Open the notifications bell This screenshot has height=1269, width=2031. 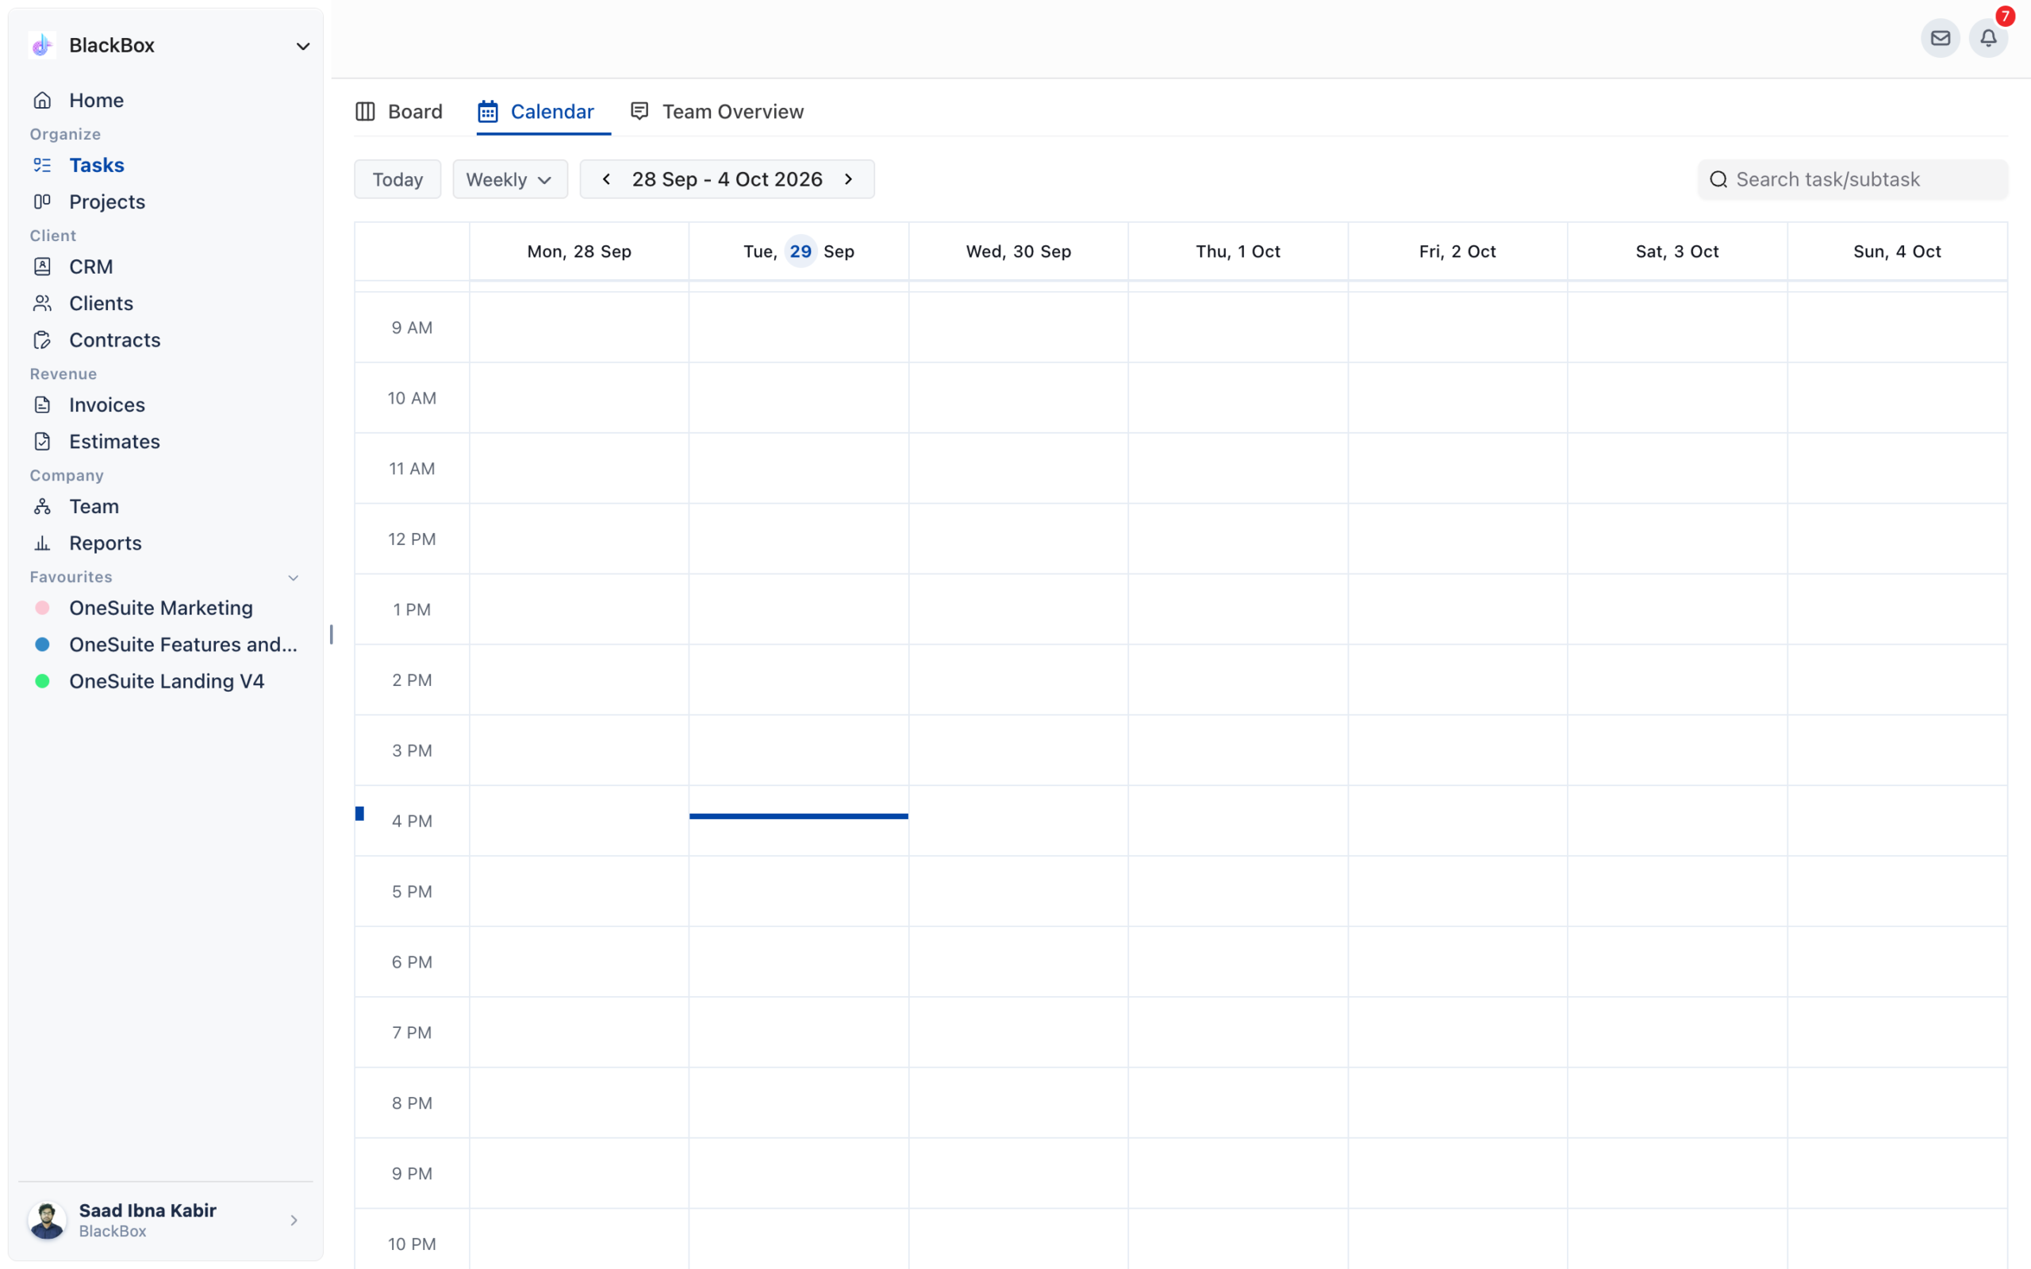[1988, 38]
